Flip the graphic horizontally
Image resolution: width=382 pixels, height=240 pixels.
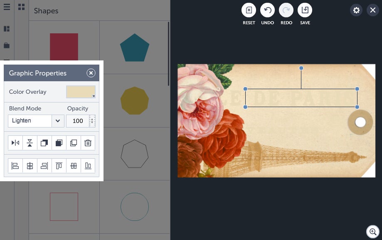[x=15, y=143]
